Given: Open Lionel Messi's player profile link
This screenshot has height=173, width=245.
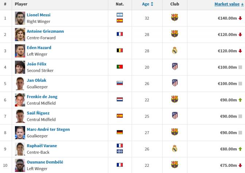Looking at the screenshot, I should 39,15.
